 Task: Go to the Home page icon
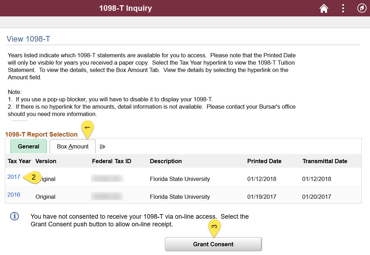(x=324, y=8)
